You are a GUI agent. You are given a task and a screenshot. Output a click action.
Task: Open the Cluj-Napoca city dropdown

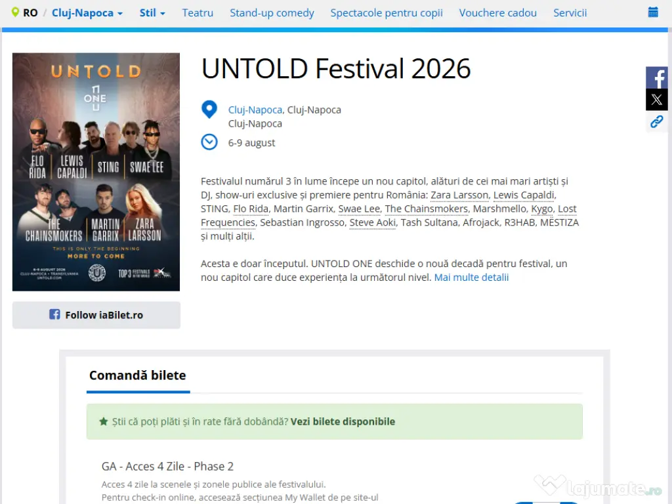(x=83, y=12)
